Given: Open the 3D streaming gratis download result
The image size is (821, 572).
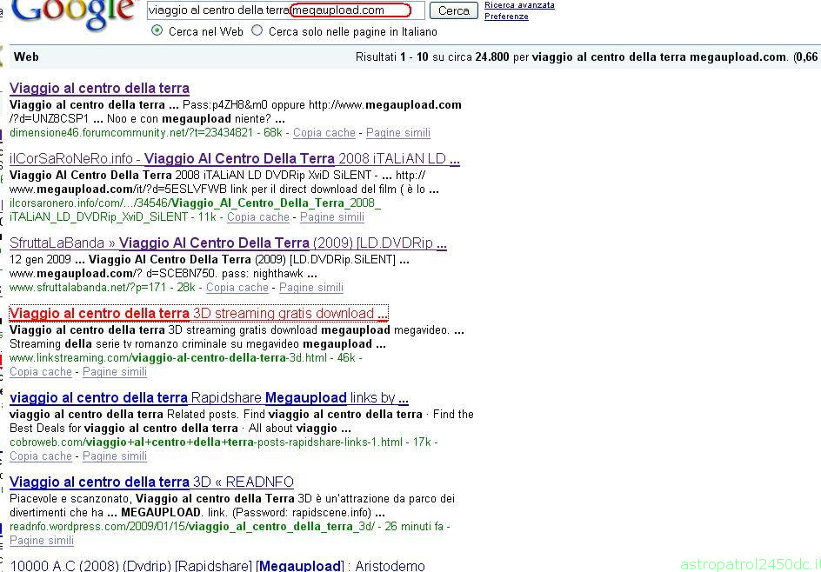Looking at the screenshot, I should click(x=198, y=314).
